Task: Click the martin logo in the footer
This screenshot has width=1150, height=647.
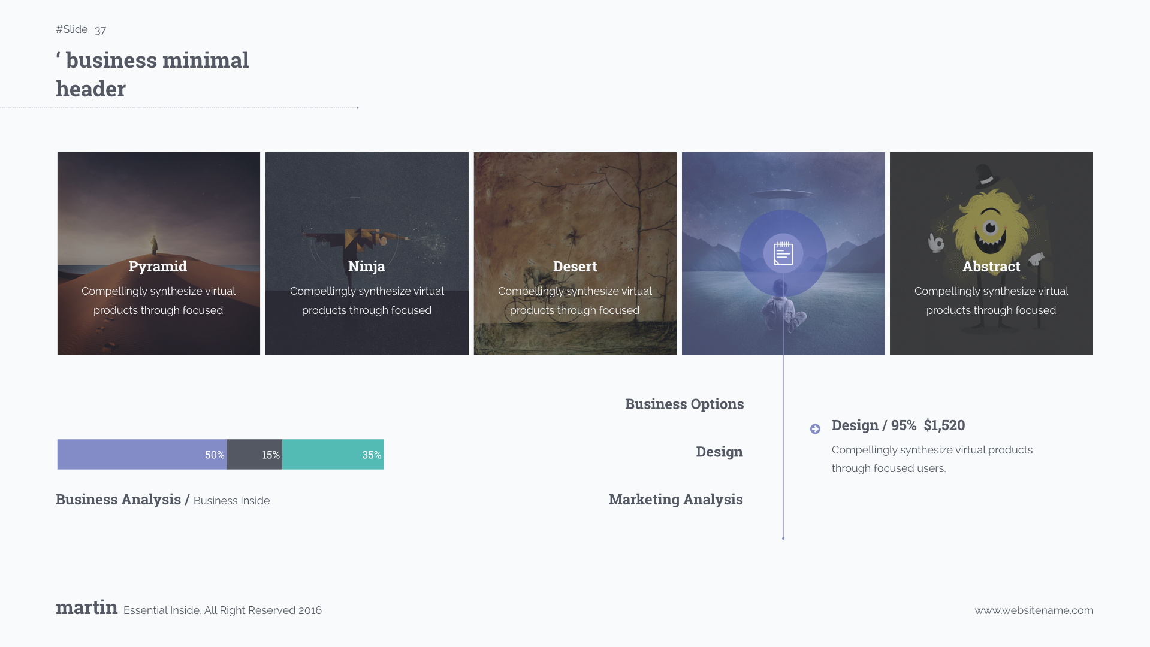Action: click(86, 607)
